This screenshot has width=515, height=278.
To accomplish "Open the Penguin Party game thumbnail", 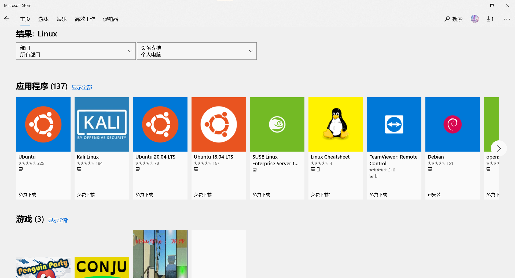I will point(43,268).
